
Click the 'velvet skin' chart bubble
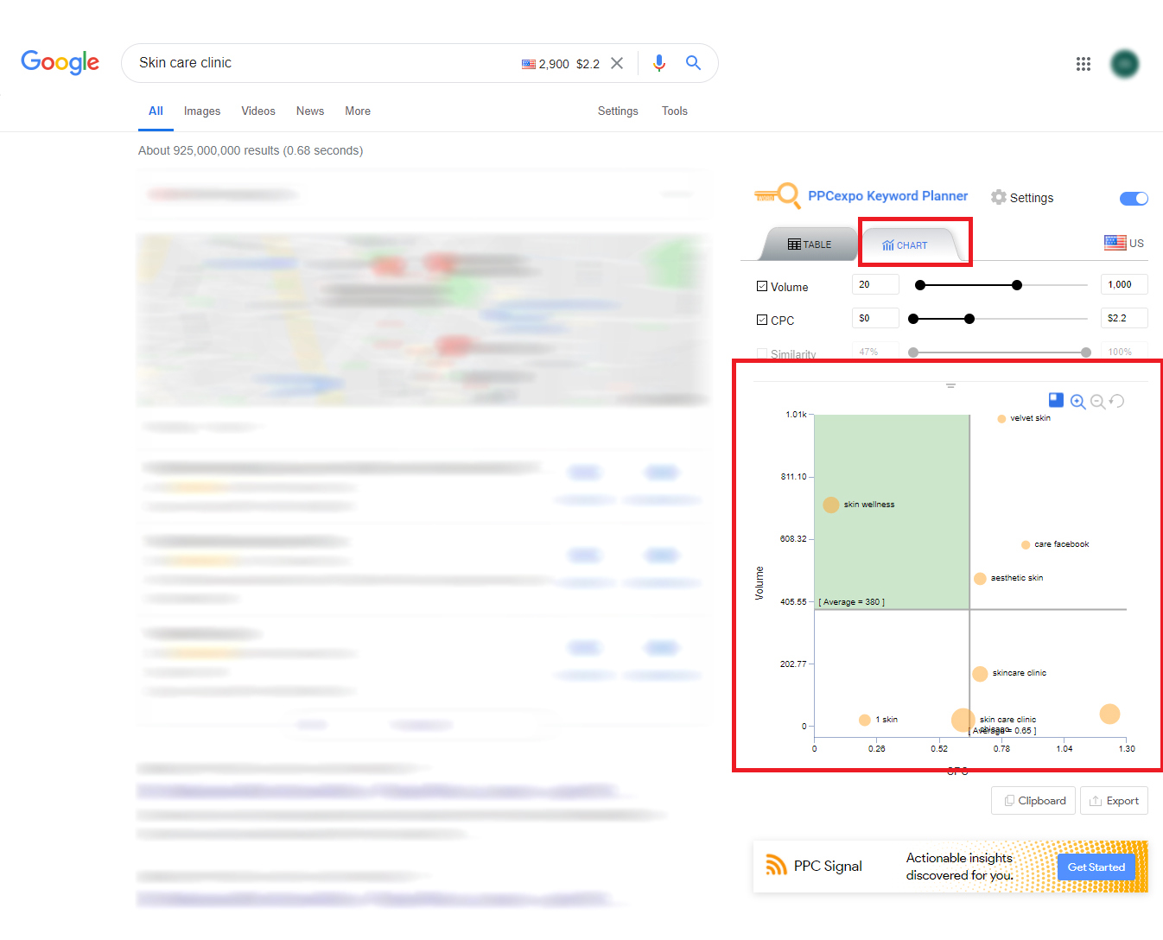point(1001,418)
